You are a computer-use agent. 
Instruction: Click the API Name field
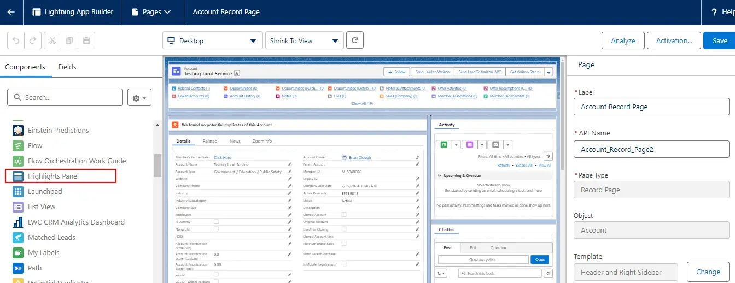(651, 149)
